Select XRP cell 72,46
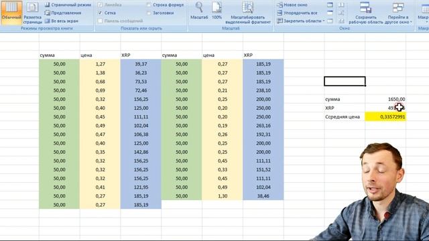 141,90
